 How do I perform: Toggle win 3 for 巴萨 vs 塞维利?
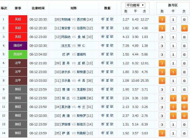[x=162, y=54]
